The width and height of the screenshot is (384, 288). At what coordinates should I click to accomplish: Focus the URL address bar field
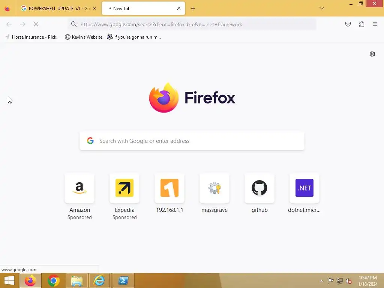[192, 24]
